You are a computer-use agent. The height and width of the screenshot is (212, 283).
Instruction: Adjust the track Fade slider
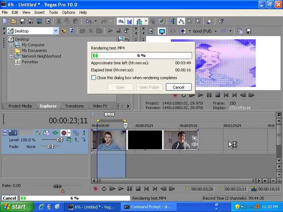51,146
